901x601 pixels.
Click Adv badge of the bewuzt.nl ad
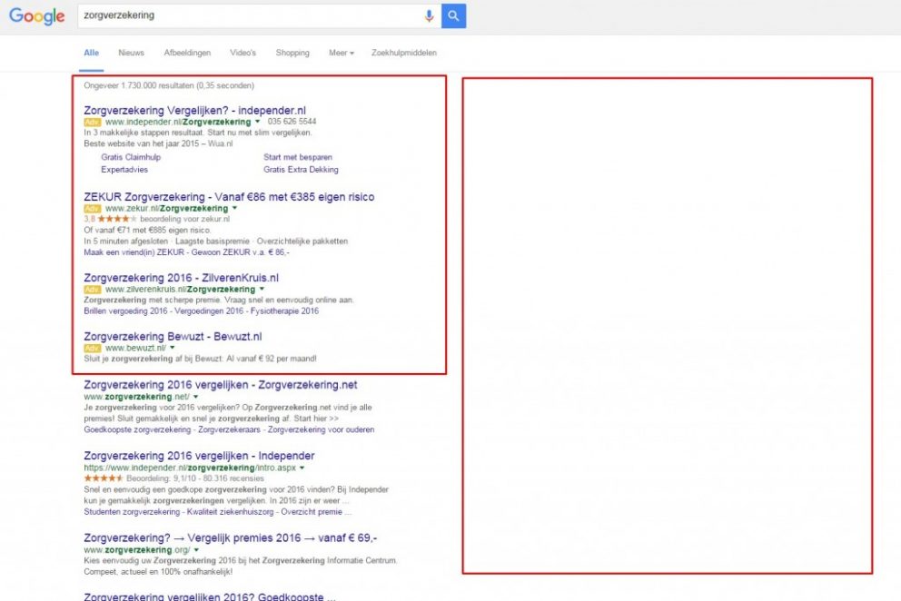coord(93,349)
